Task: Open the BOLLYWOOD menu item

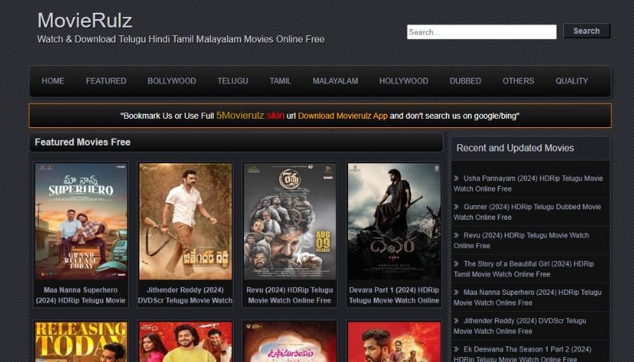Action: [x=172, y=81]
